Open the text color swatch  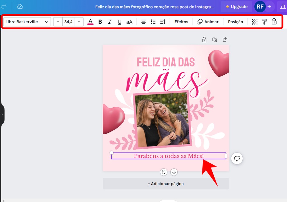click(90, 22)
